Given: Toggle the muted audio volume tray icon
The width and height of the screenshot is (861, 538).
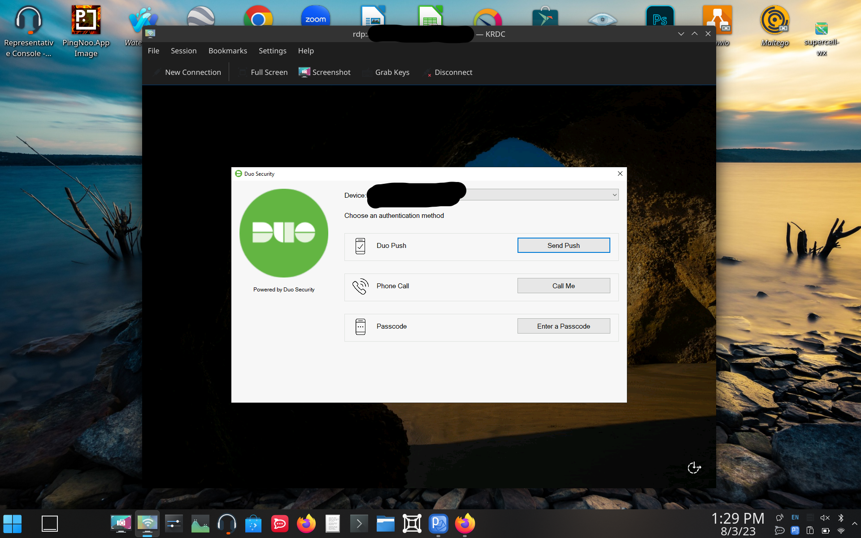Looking at the screenshot, I should pos(825,518).
